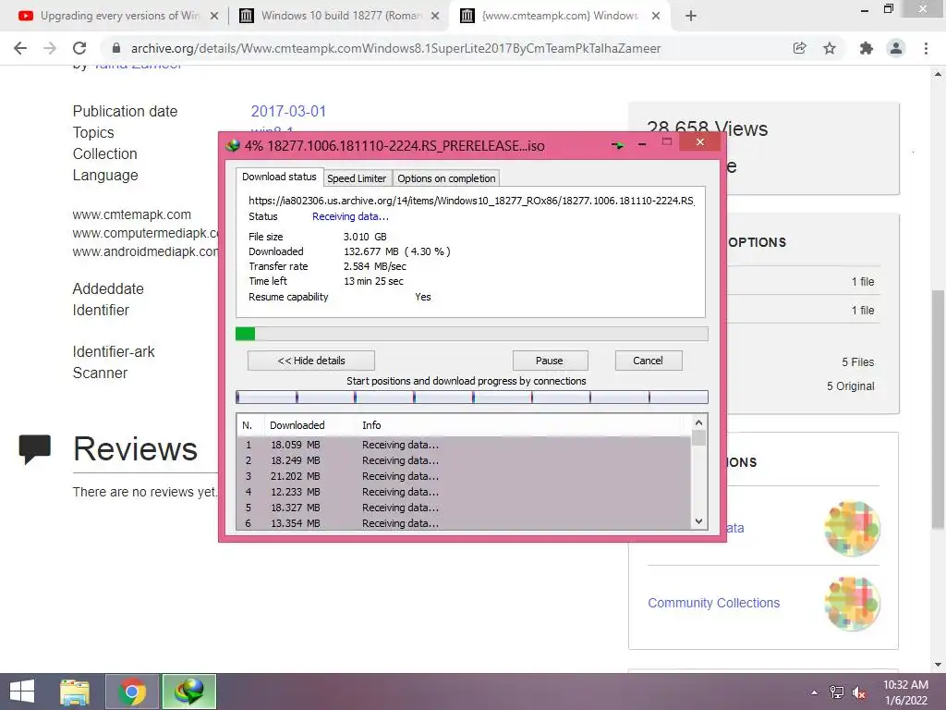Screen dimensions: 946x710
Task: Click the 5 Files download option
Action: (x=858, y=362)
